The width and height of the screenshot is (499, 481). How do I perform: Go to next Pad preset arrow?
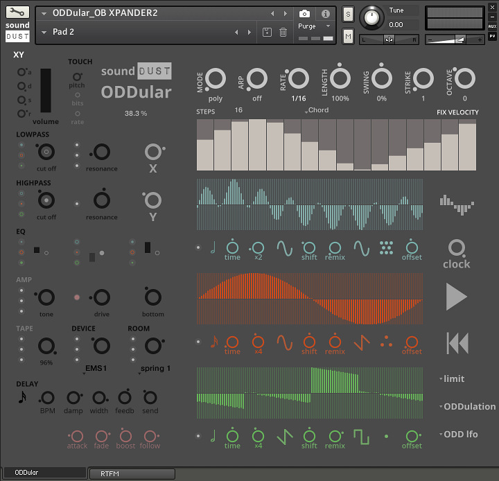click(249, 32)
